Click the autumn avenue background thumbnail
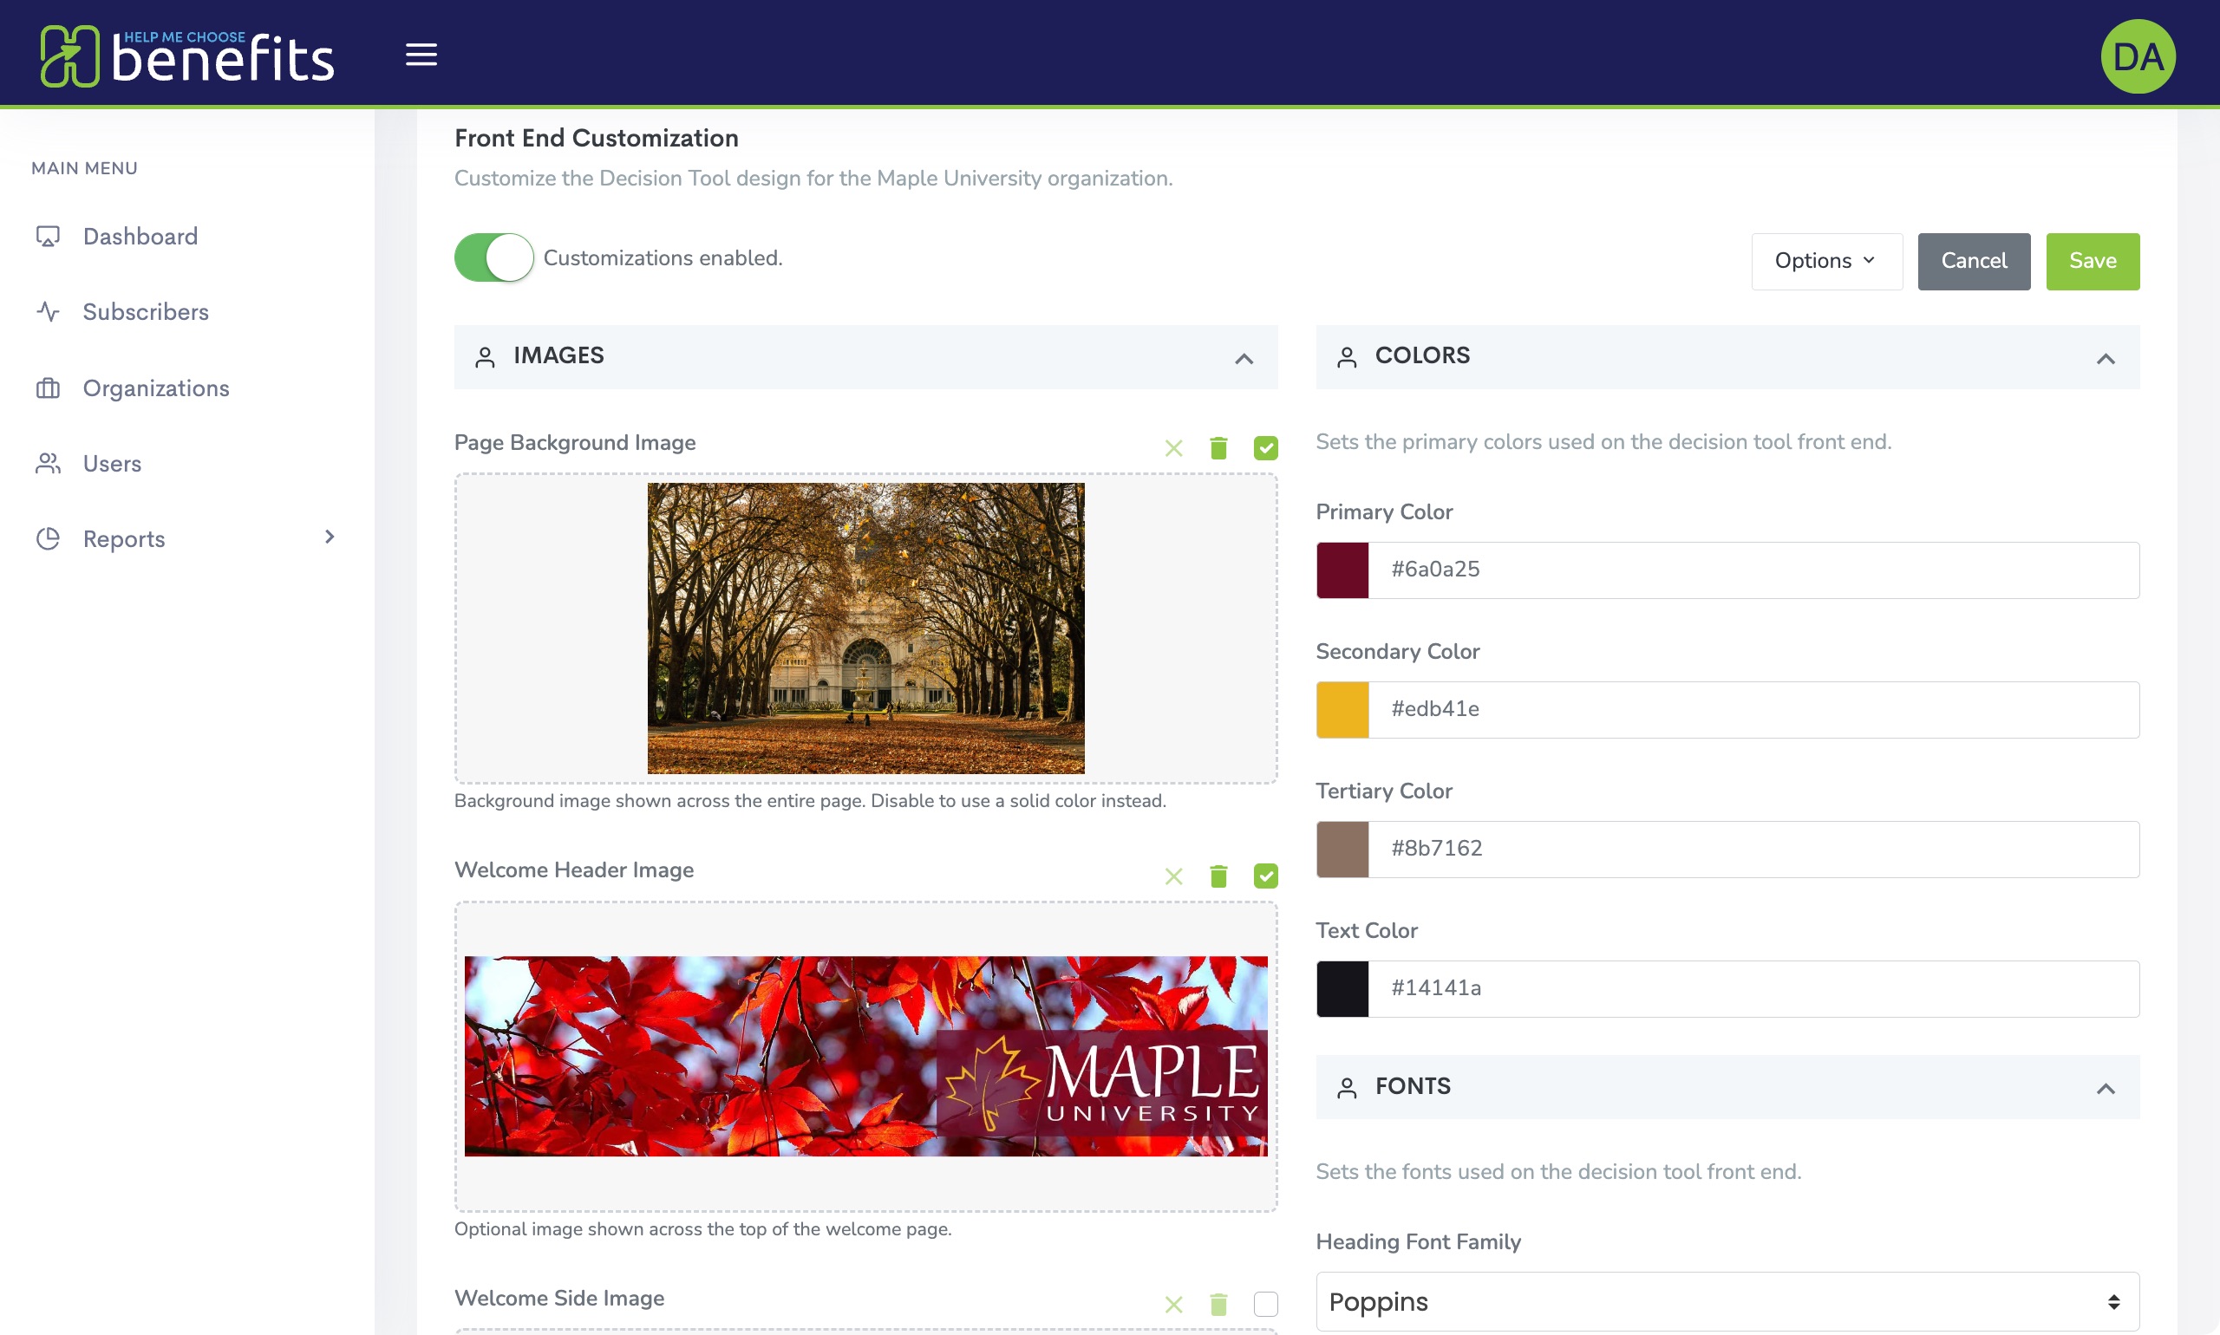Viewport: 2220px width, 1335px height. click(x=865, y=628)
